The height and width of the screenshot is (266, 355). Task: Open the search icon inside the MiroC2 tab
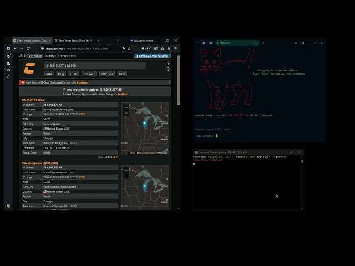[x=256, y=43]
